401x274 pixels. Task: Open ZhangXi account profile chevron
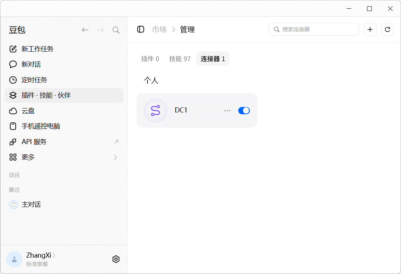coord(54,255)
